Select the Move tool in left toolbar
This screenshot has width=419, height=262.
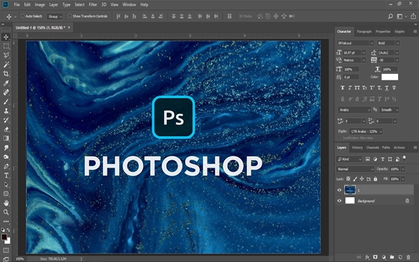click(x=6, y=37)
